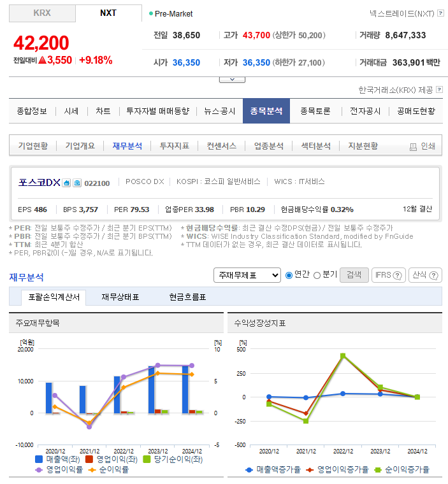Select the 포괄손익계산서 tab
This screenshot has width=448, height=484.
tap(54, 297)
